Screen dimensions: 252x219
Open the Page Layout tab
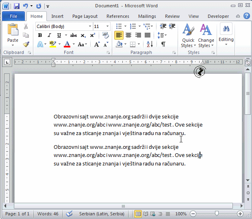click(85, 16)
